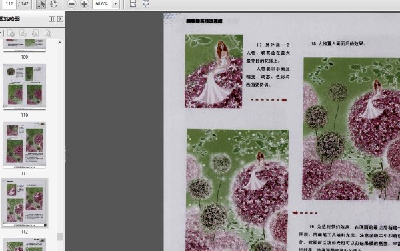400x251 pixels.
Task: Open the zoom level dropdown arrow
Action: [x=115, y=4]
